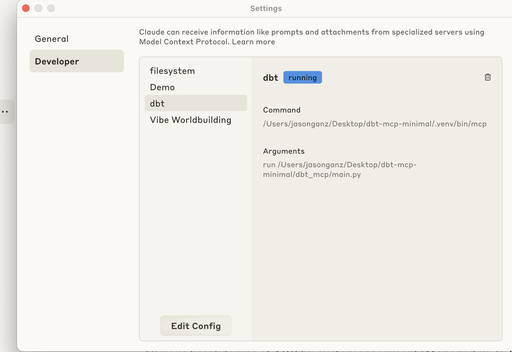Click the running status badge next to dbt
The height and width of the screenshot is (352, 512).
click(x=302, y=77)
